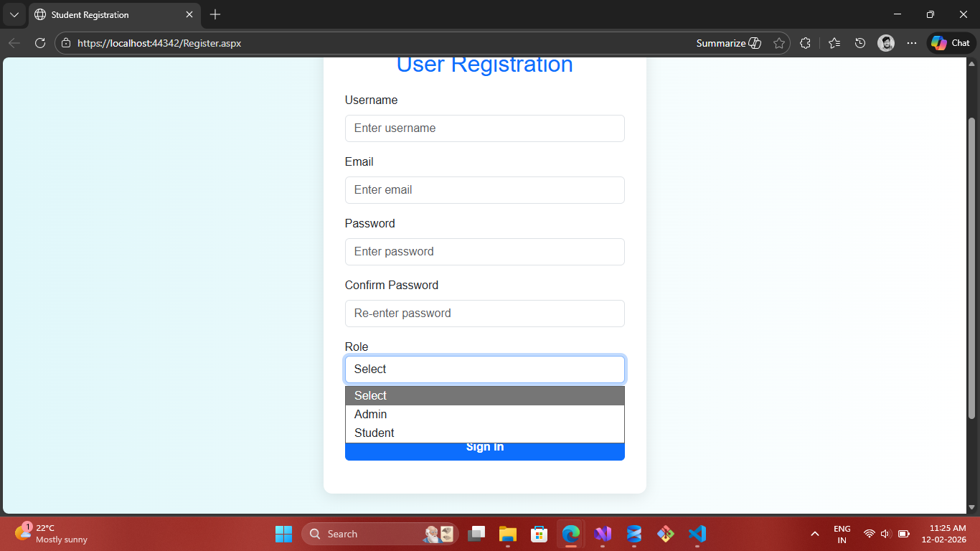The width and height of the screenshot is (980, 551).
Task: Expand the Role dropdown box
Action: 484,369
